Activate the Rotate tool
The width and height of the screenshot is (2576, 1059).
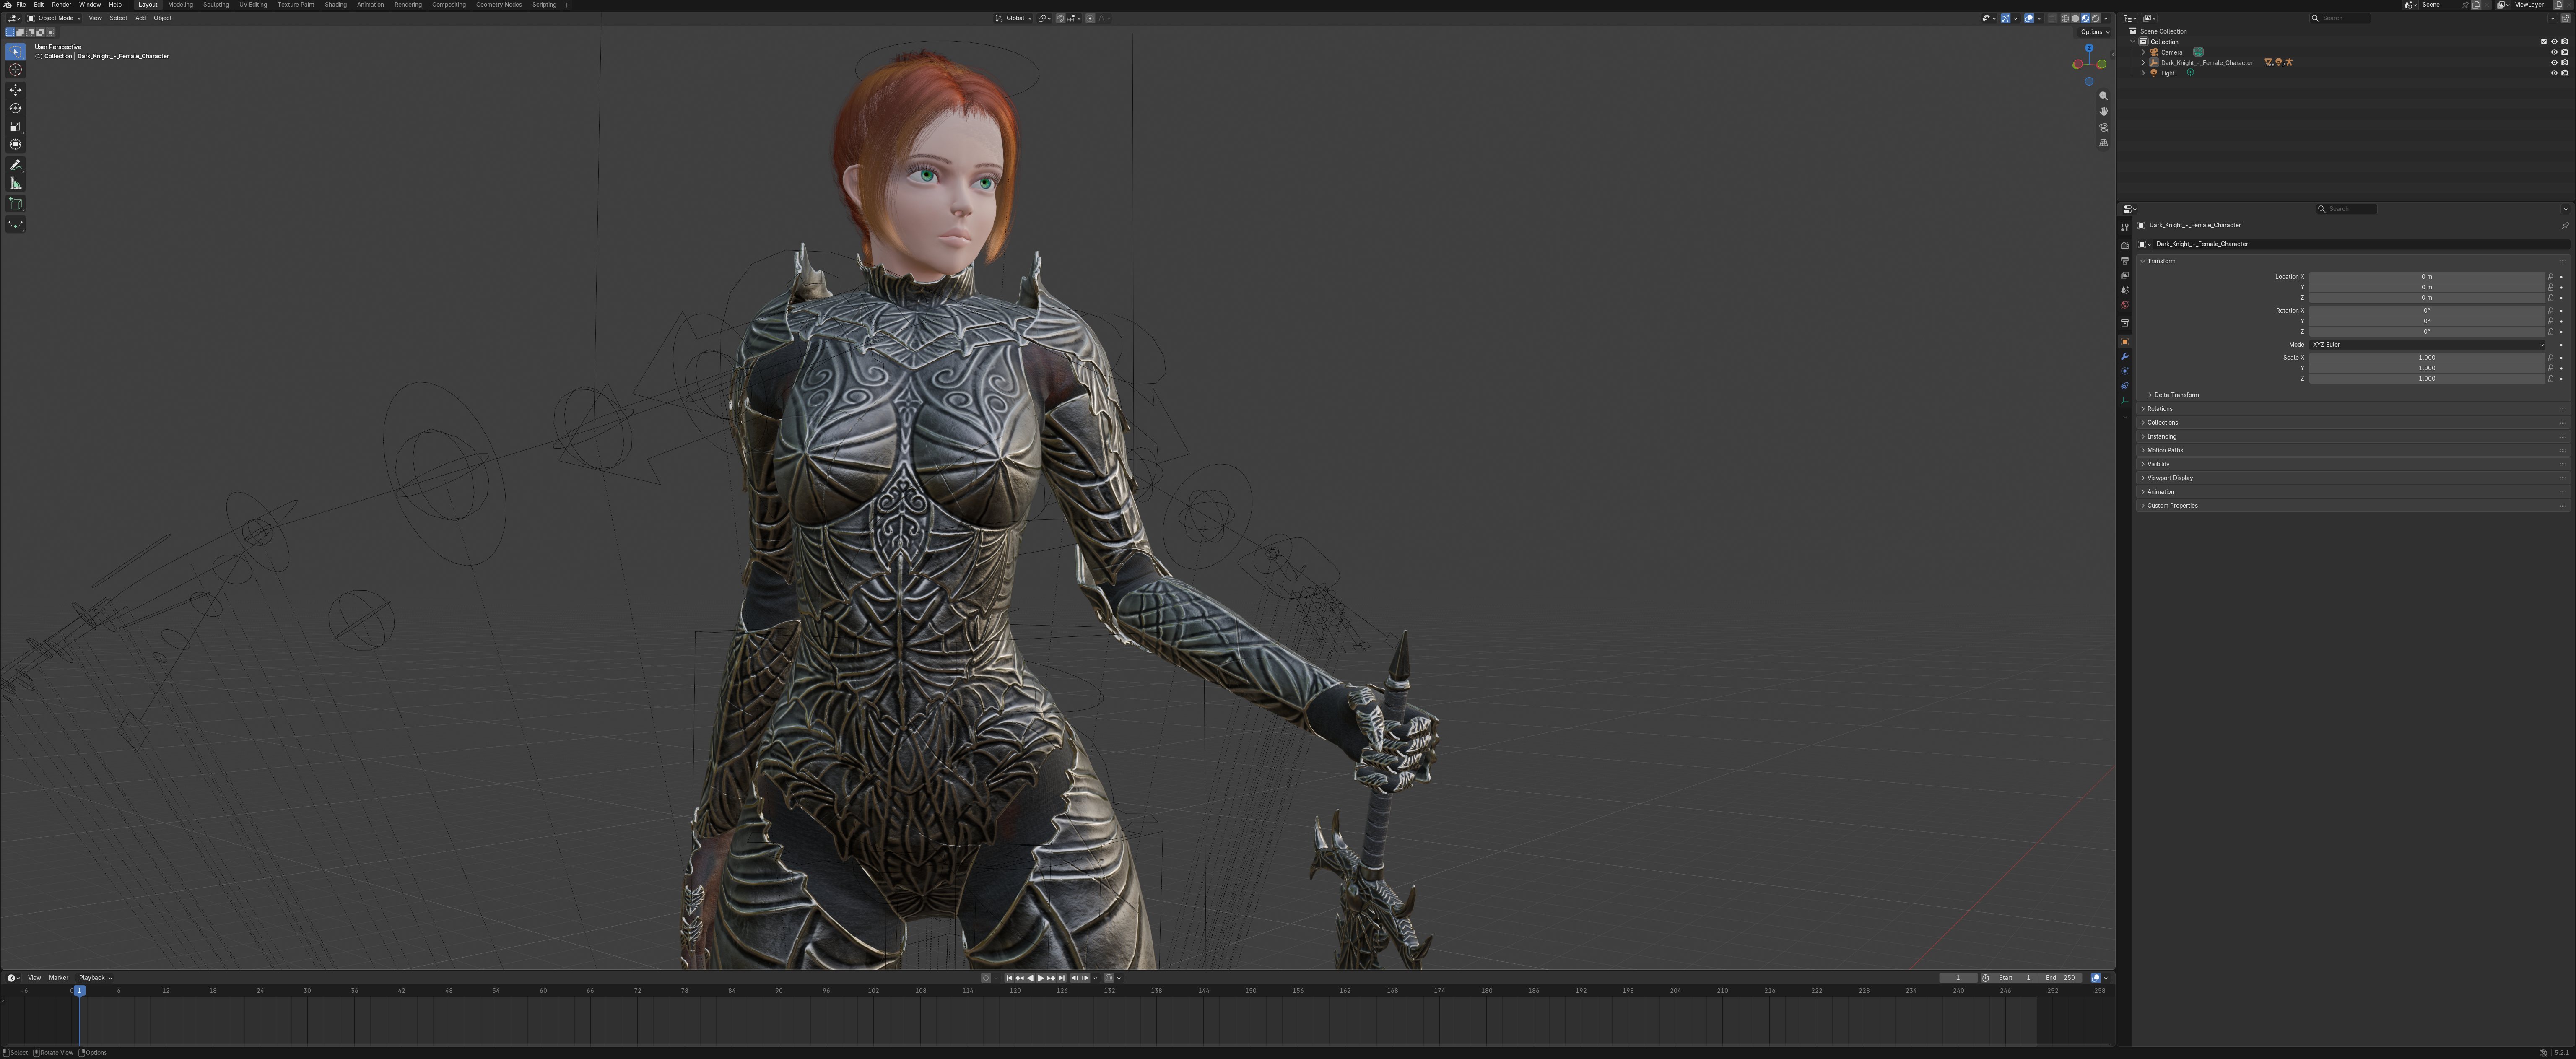coord(15,108)
